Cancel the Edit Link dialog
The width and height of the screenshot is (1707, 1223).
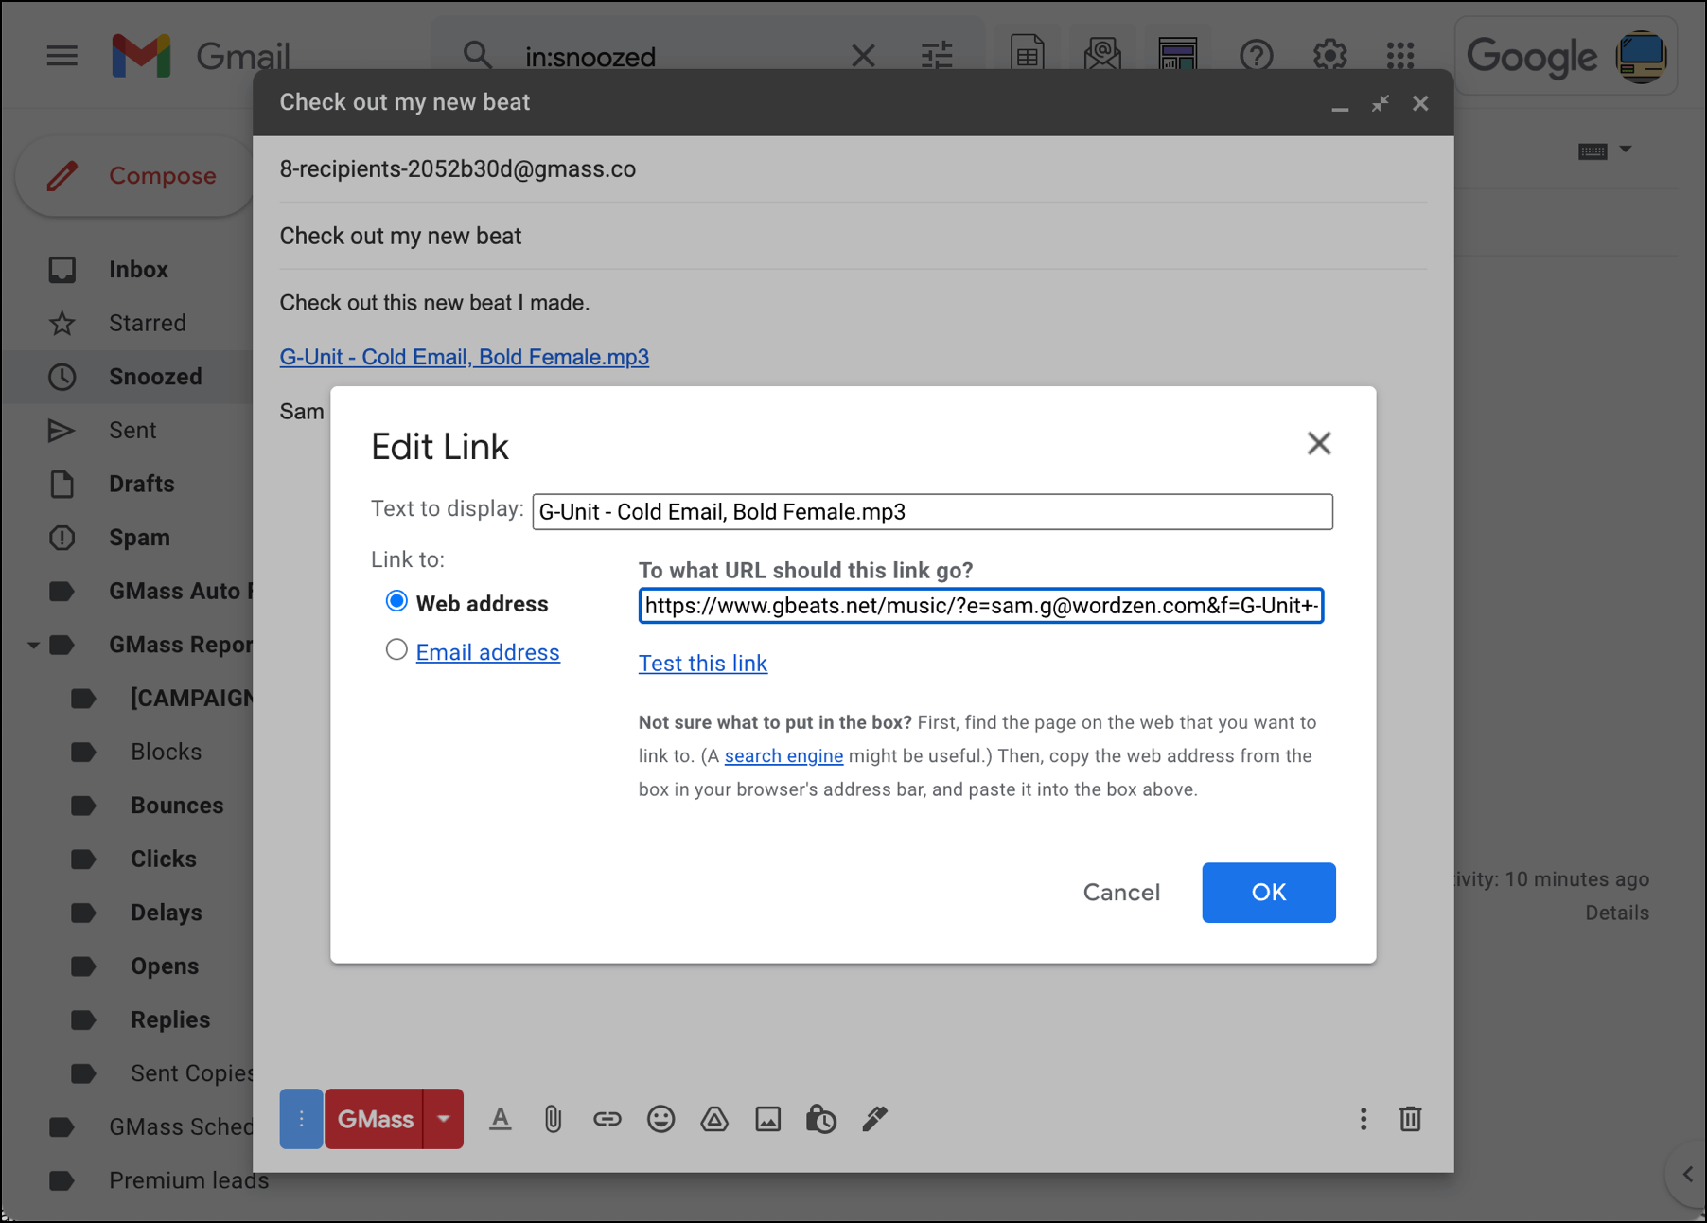pos(1121,893)
